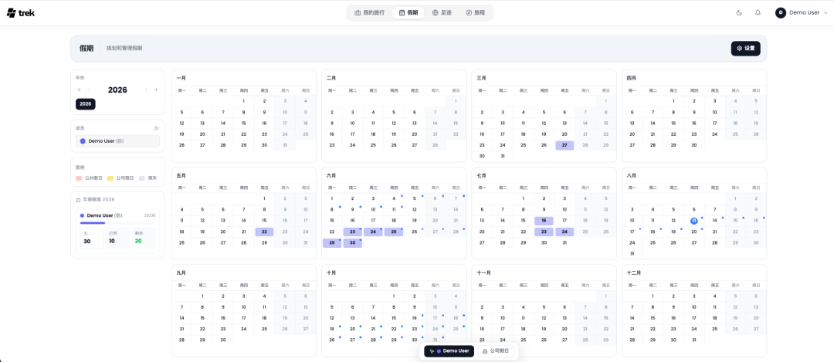This screenshot has height=362, width=834.
Task: Click May 1 in 五月 calendar
Action: coord(264,198)
